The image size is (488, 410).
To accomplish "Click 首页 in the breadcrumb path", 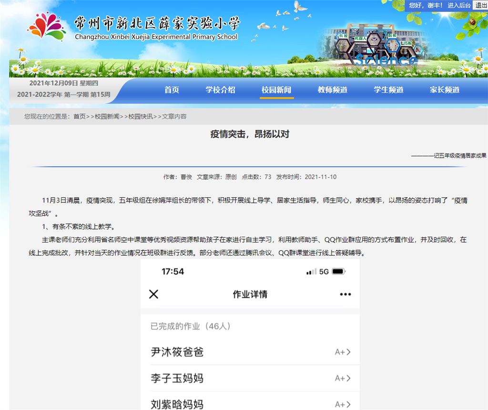I will click(79, 117).
